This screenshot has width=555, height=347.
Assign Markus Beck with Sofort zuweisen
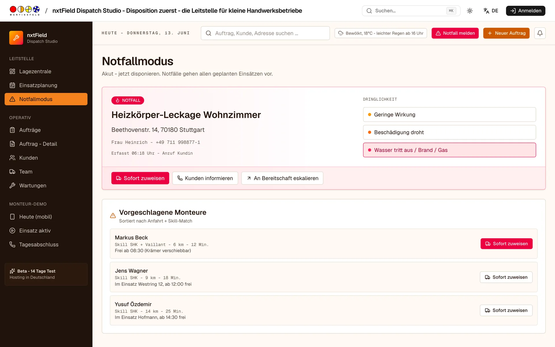tap(506, 244)
